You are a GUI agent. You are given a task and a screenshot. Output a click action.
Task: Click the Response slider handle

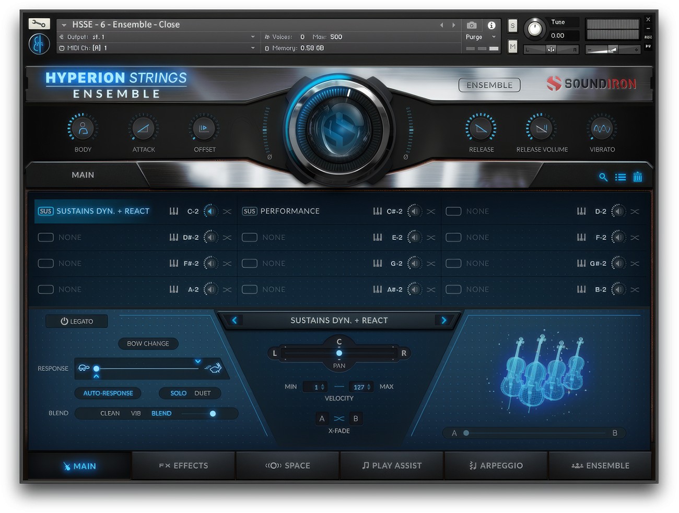[x=96, y=369]
